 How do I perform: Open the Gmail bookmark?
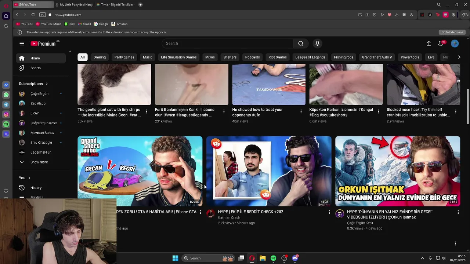point(84,24)
